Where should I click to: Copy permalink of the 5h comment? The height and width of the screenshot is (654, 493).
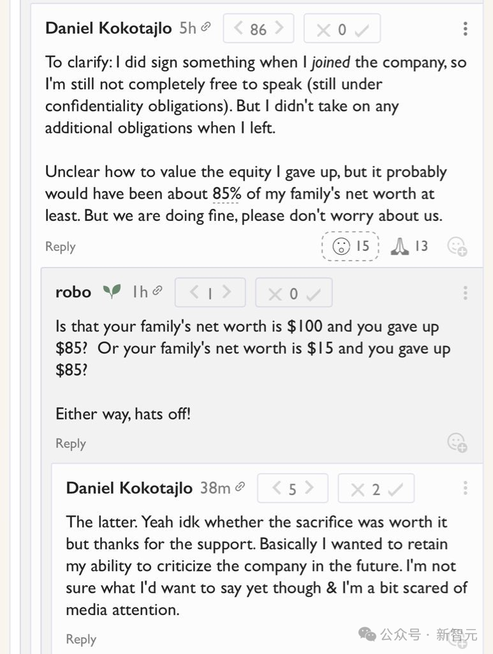pyautogui.click(x=206, y=27)
